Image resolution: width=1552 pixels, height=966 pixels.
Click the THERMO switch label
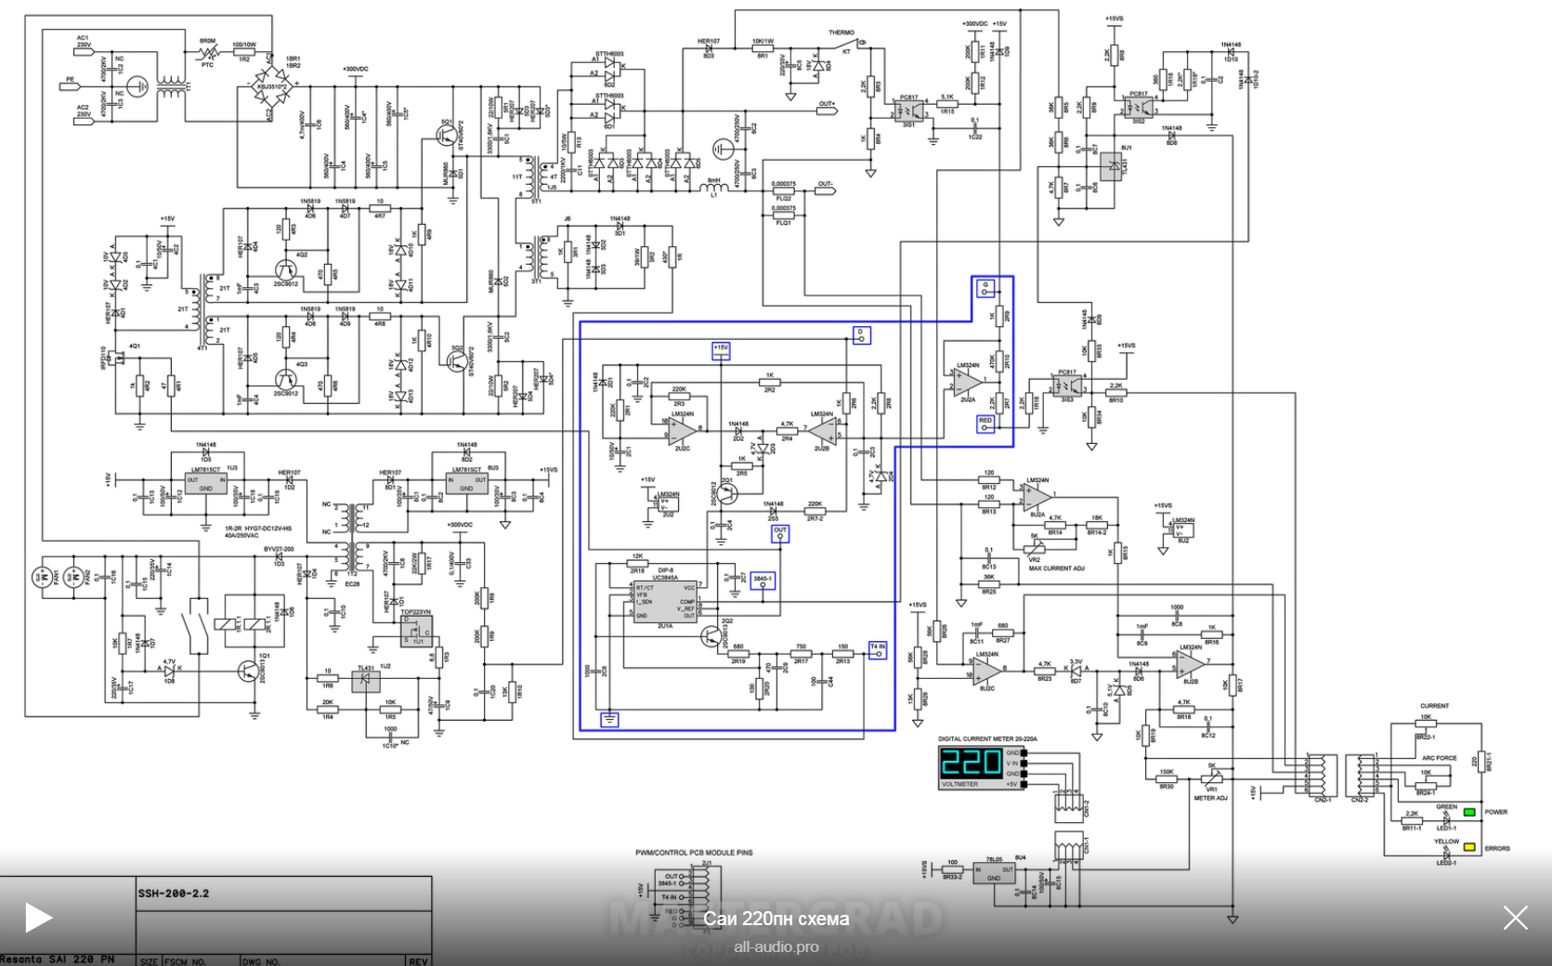(841, 33)
